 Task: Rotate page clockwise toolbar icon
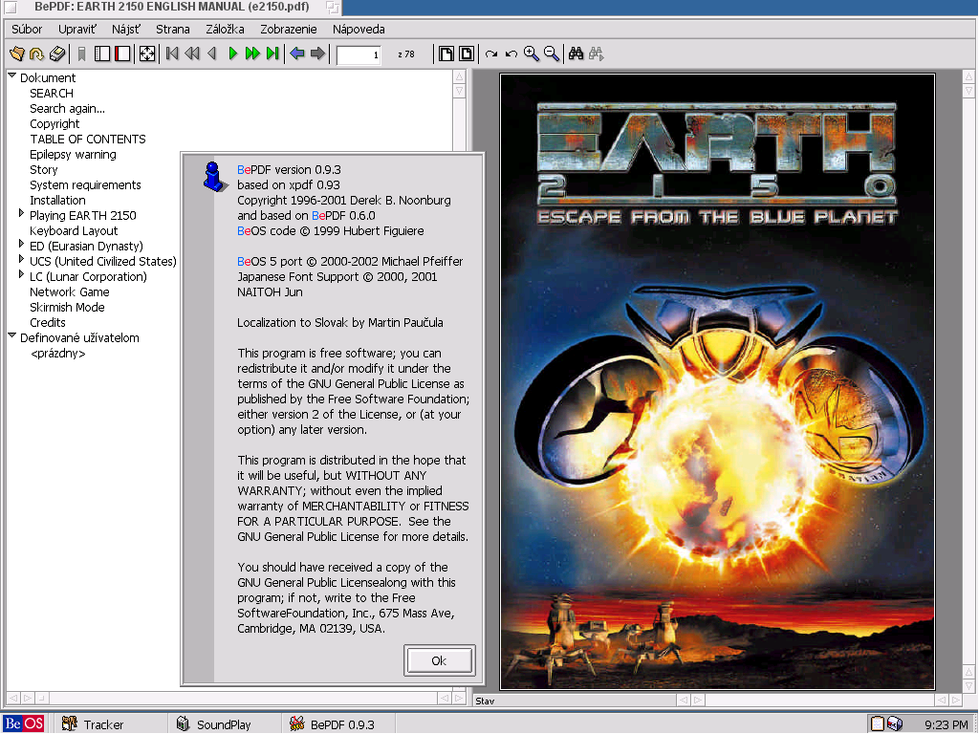pos(491,54)
